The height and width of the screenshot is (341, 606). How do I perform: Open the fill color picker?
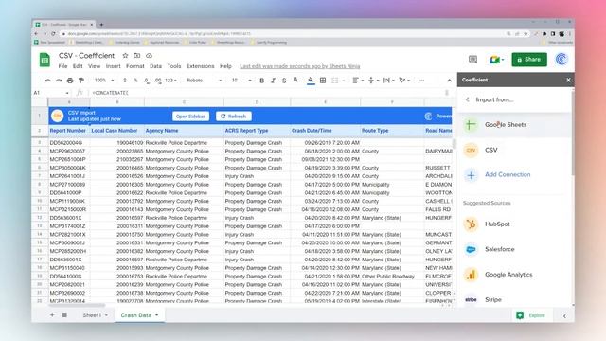(311, 81)
